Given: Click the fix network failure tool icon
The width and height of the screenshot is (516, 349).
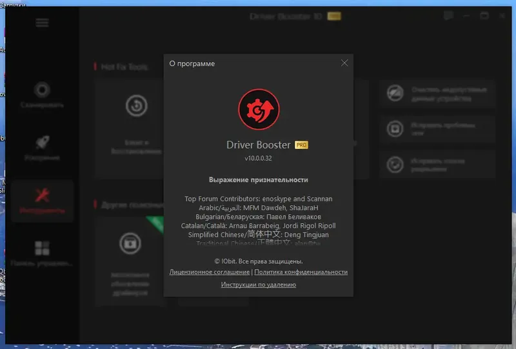Looking at the screenshot, I should click(395, 129).
